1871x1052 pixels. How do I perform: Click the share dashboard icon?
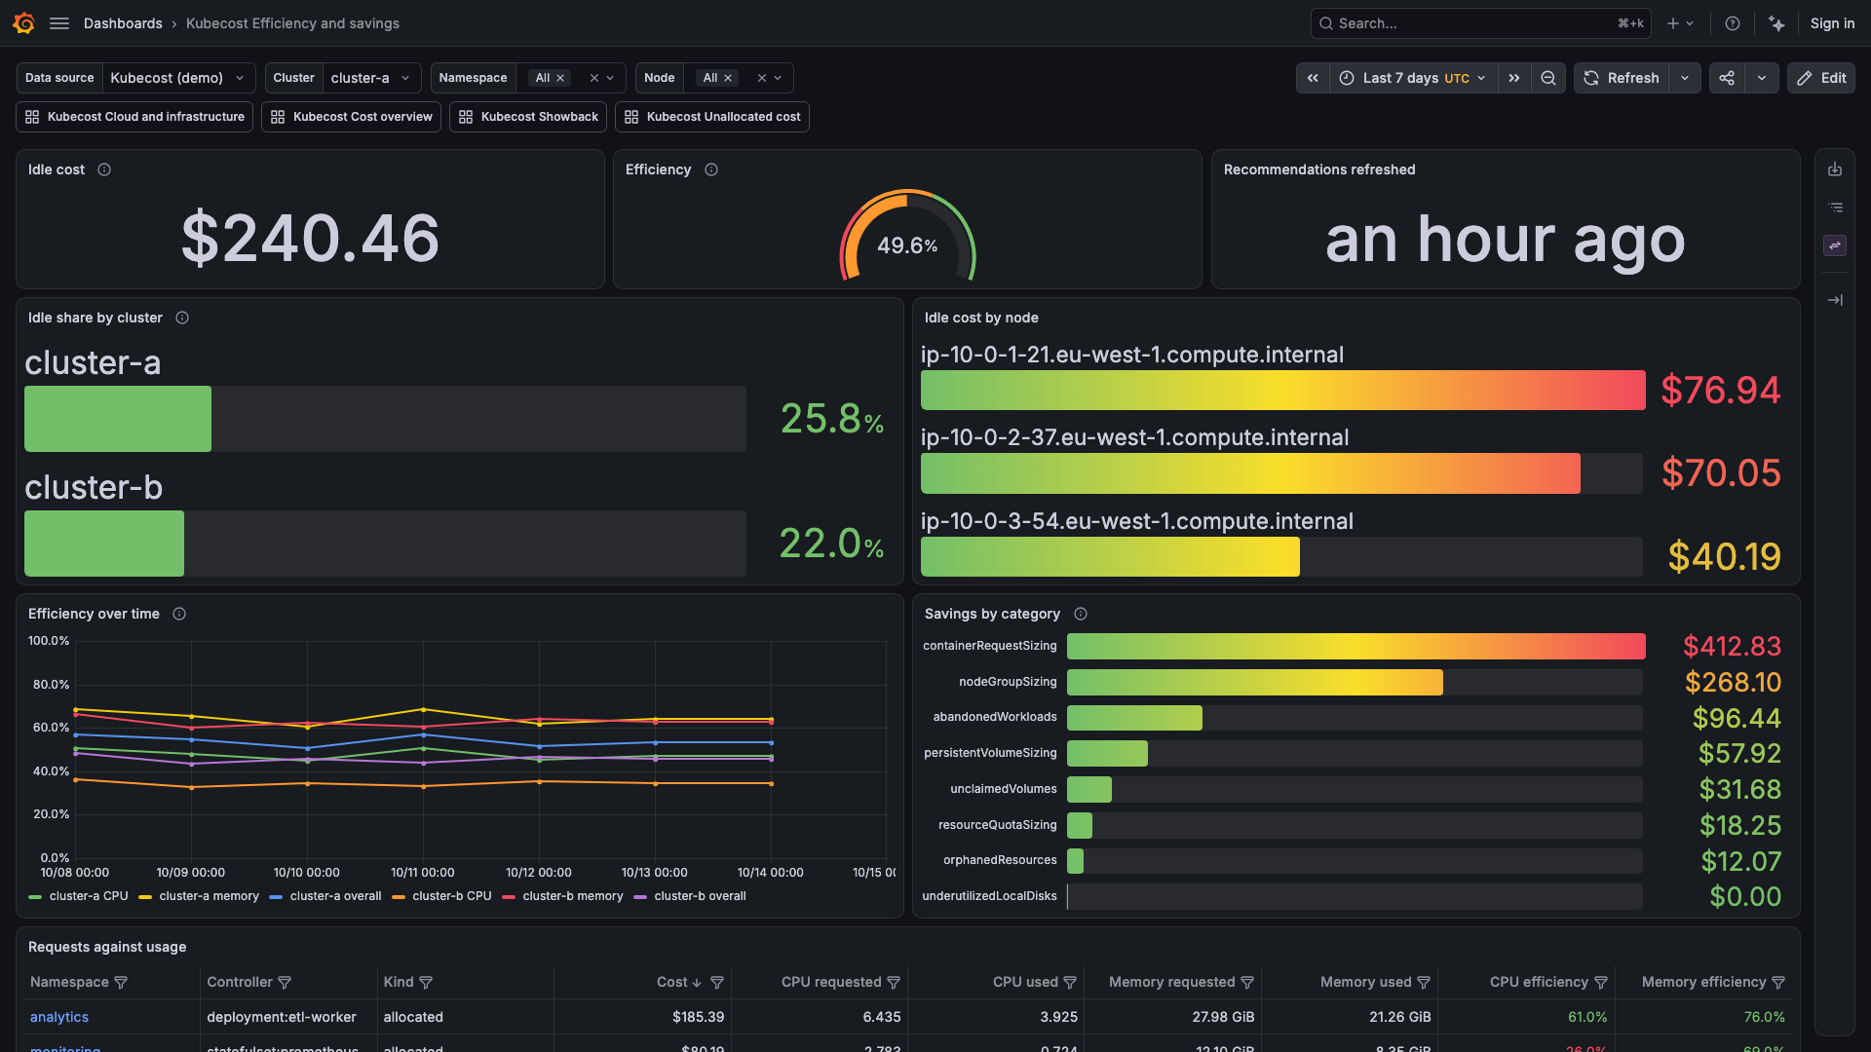click(x=1727, y=78)
